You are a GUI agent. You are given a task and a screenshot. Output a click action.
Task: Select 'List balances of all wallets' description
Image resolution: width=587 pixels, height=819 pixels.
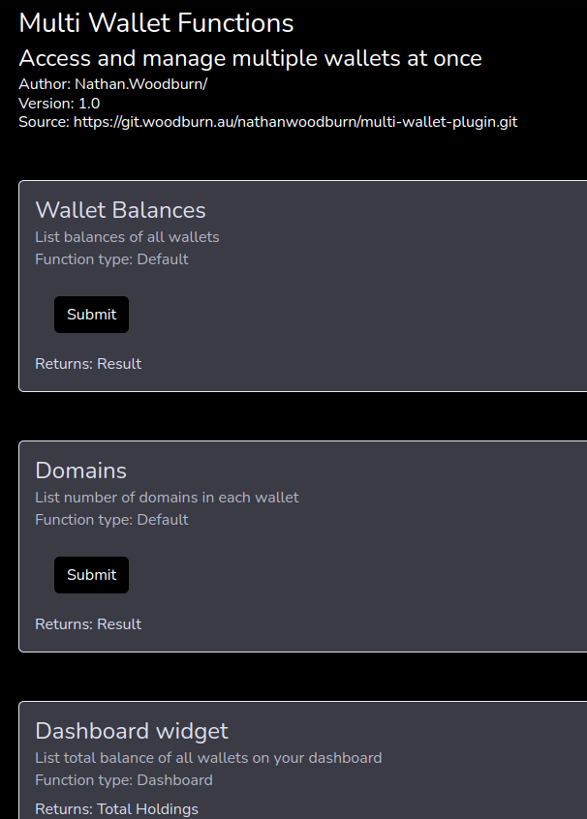(127, 237)
